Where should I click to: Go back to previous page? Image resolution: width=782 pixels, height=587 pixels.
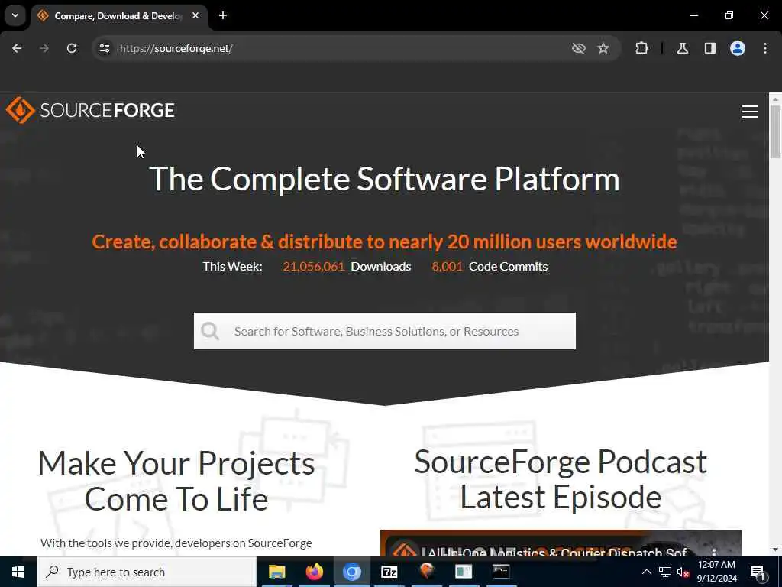pos(17,48)
